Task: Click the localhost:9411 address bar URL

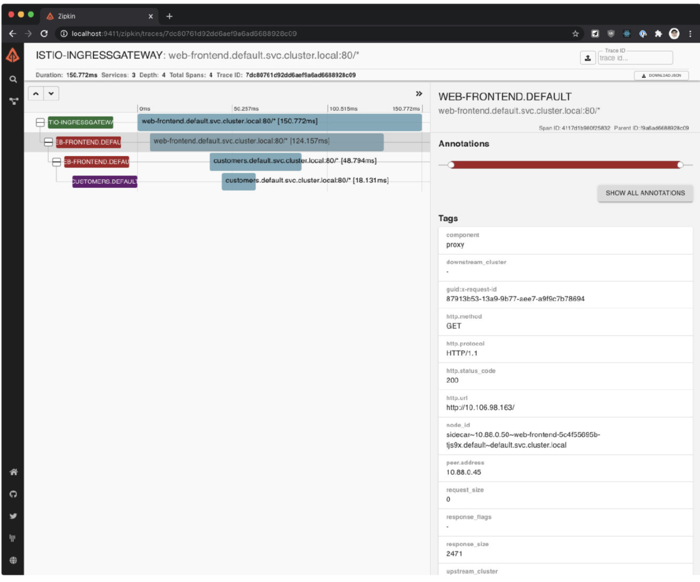Action: click(x=184, y=34)
